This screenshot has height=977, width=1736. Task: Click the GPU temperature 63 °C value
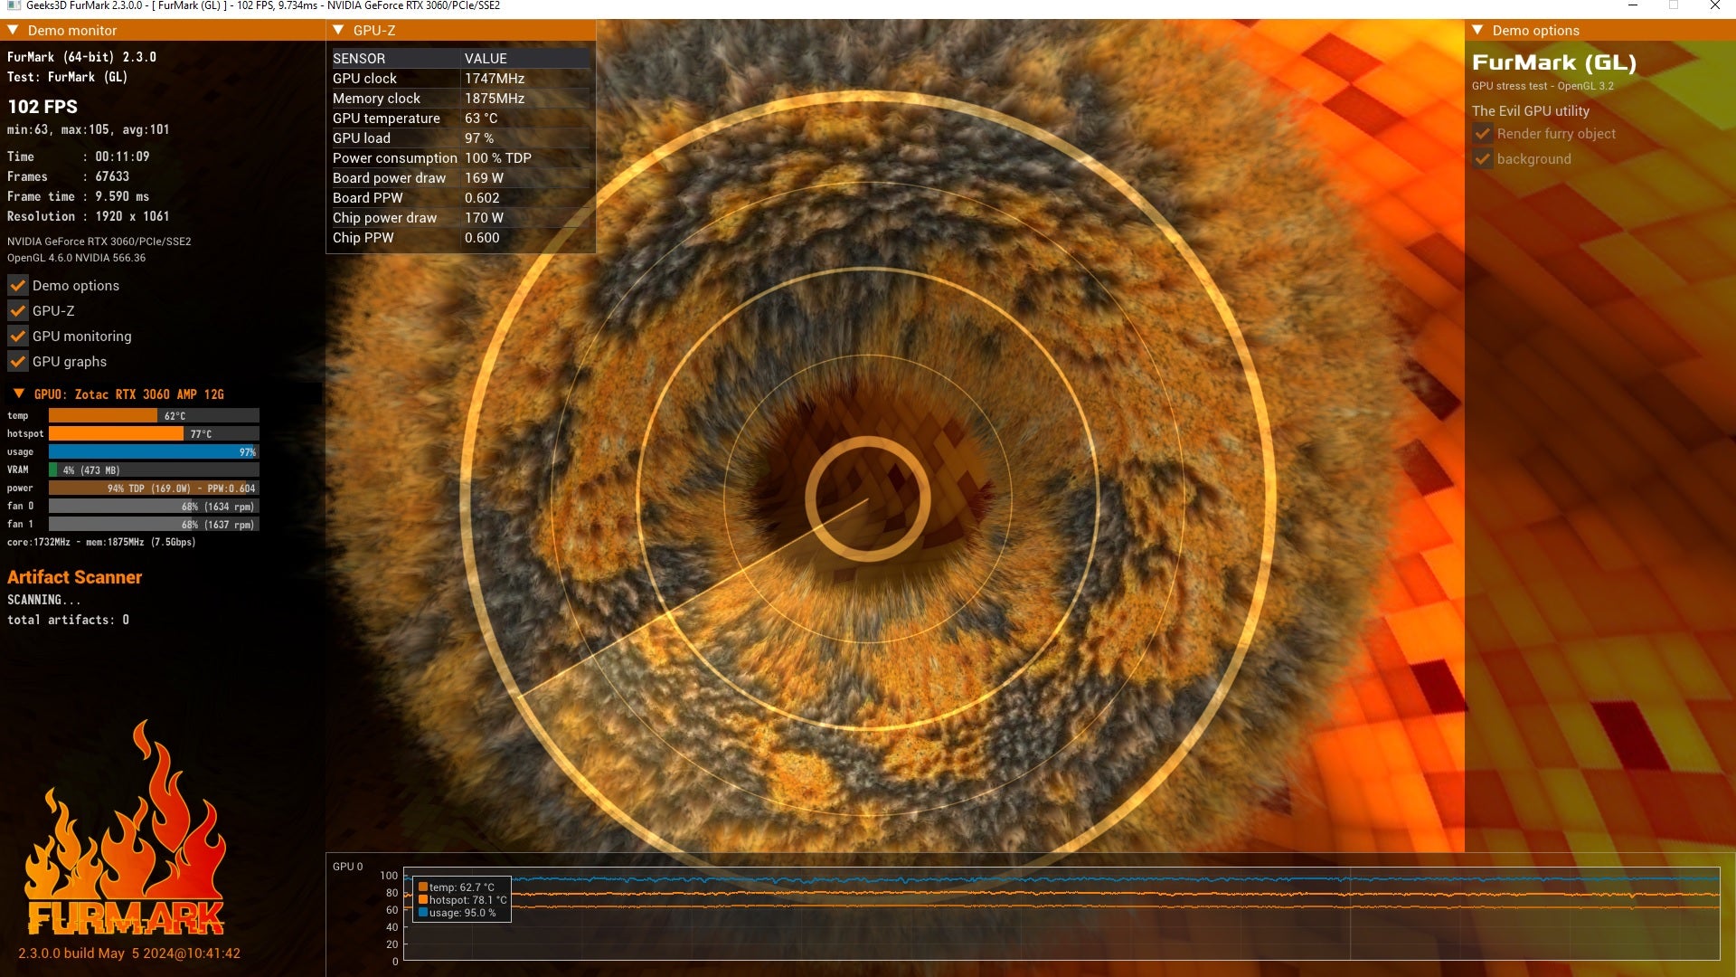(481, 119)
